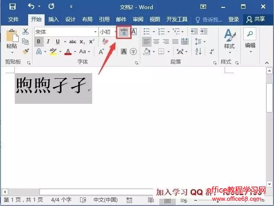Click the Phonetic Guide (wén 文) button

124,32
